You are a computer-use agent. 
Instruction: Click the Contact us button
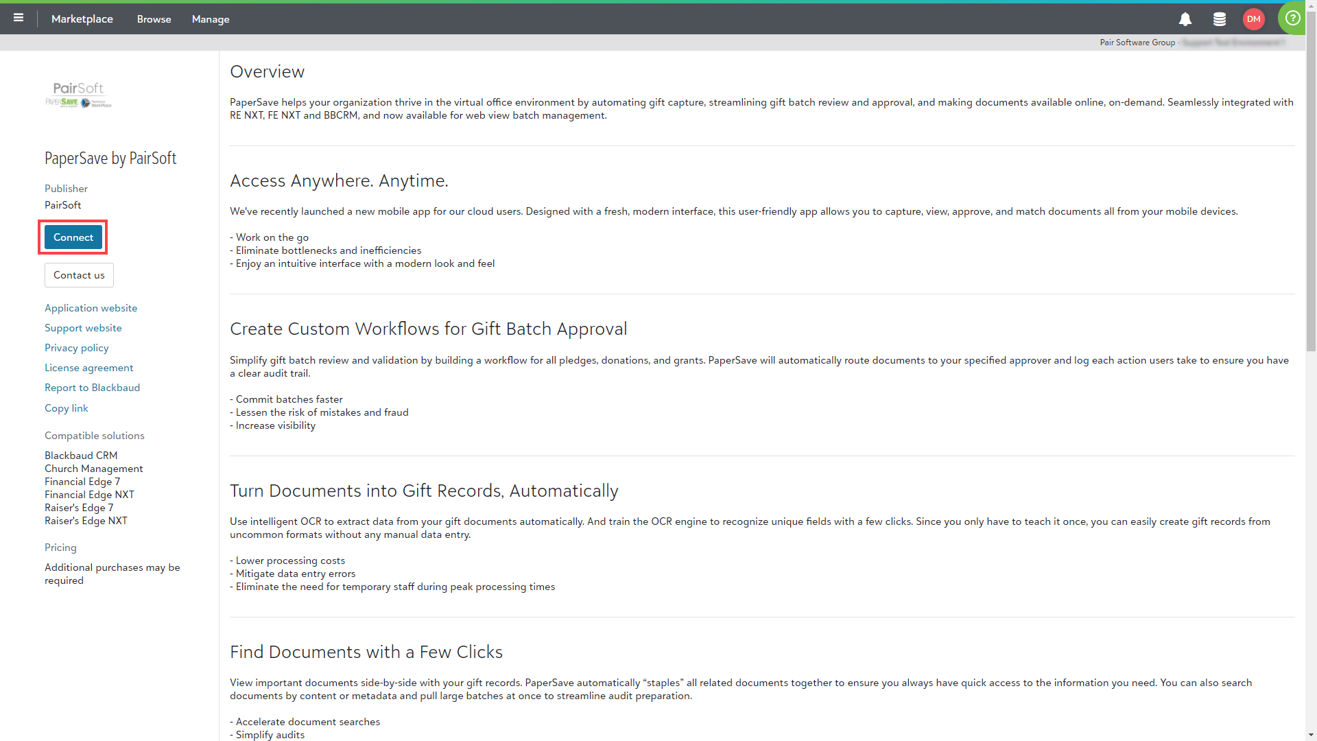79,275
